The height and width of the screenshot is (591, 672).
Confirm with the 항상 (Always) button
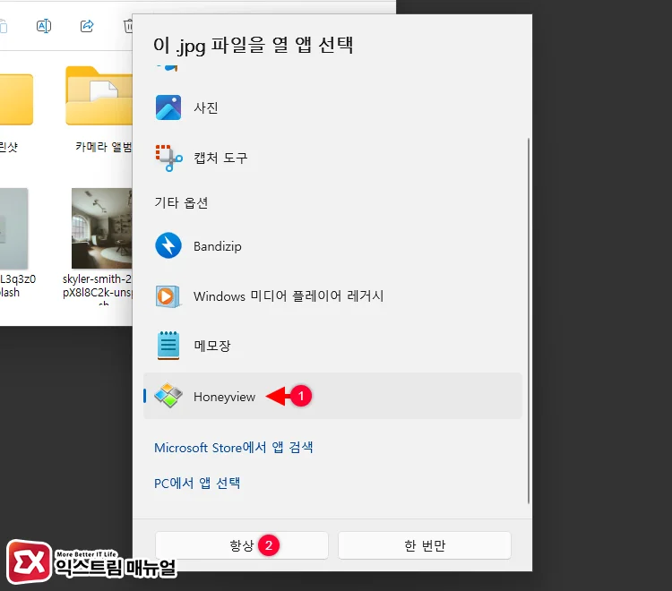click(242, 545)
